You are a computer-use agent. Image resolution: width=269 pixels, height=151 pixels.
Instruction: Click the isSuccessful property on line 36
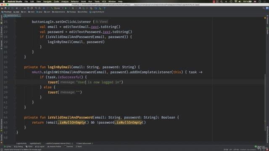click(69, 77)
